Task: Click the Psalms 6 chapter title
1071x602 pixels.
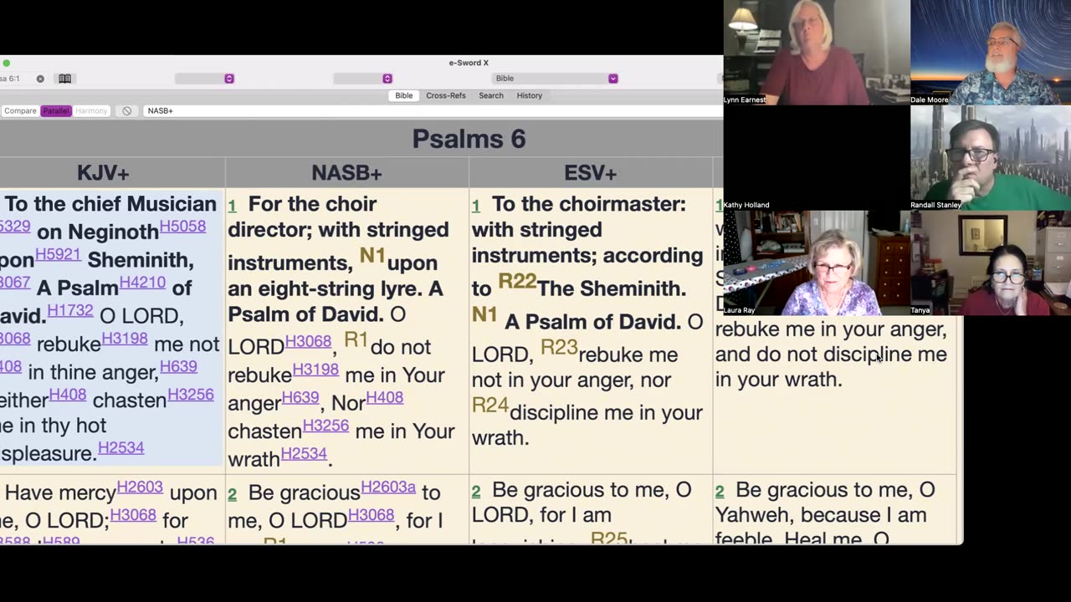Action: [469, 139]
